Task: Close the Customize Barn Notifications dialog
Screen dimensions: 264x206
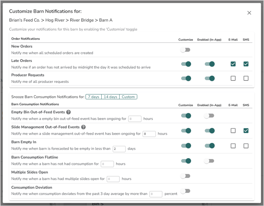Action: (249, 13)
